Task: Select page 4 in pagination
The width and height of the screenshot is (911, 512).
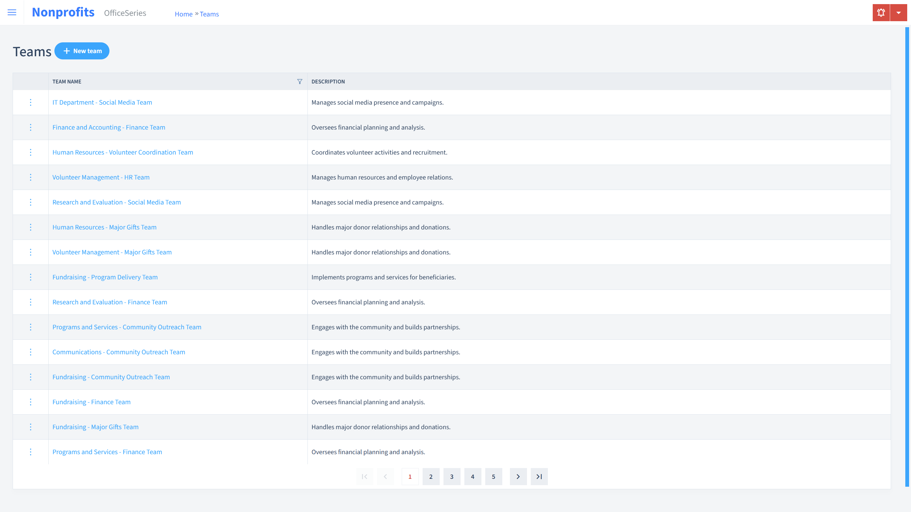Action: pos(473,476)
